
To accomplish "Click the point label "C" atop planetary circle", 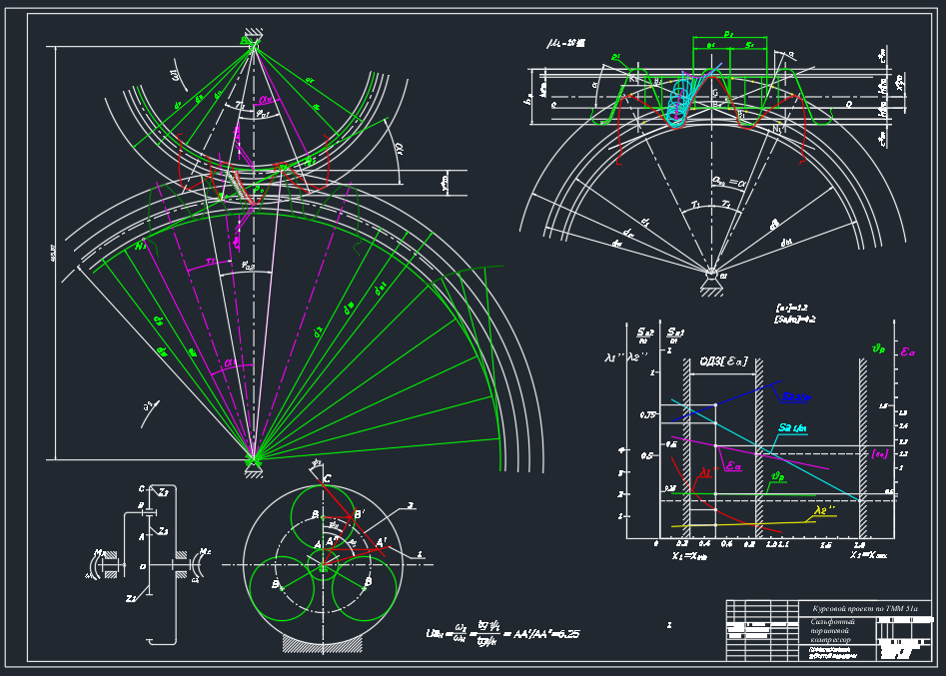I will (x=327, y=479).
